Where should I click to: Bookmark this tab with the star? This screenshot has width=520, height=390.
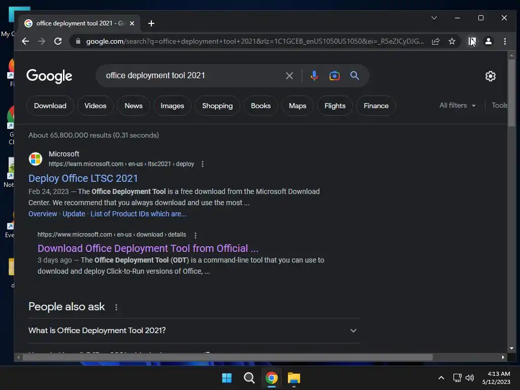pos(451,42)
